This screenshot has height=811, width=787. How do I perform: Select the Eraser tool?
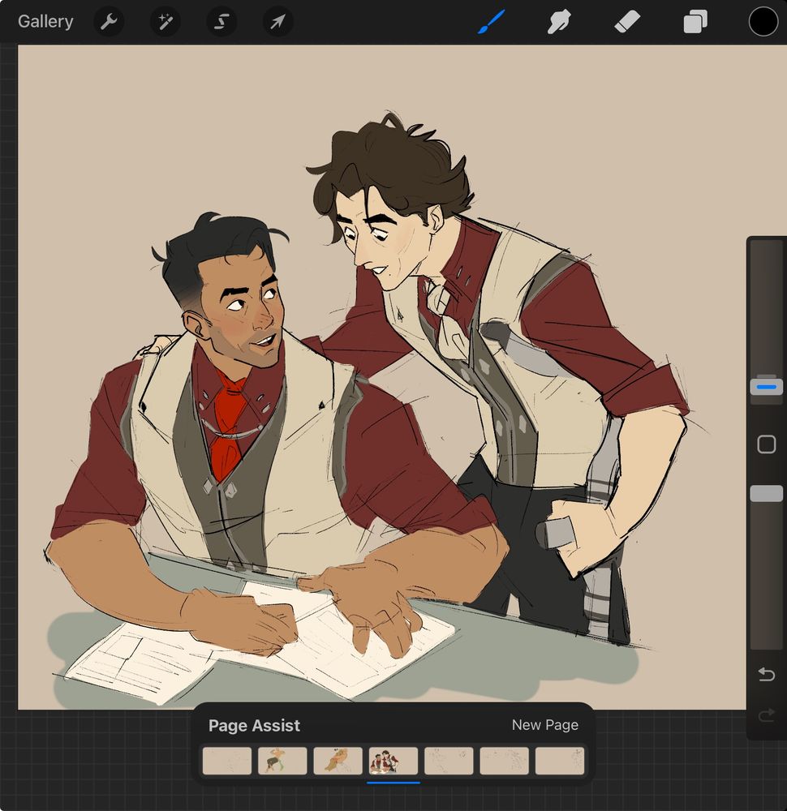click(x=627, y=22)
